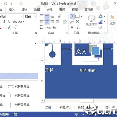The height and width of the screenshot is (117, 117).
Task: Open the font color dropdown arrow
Action: click(x=3, y=27)
